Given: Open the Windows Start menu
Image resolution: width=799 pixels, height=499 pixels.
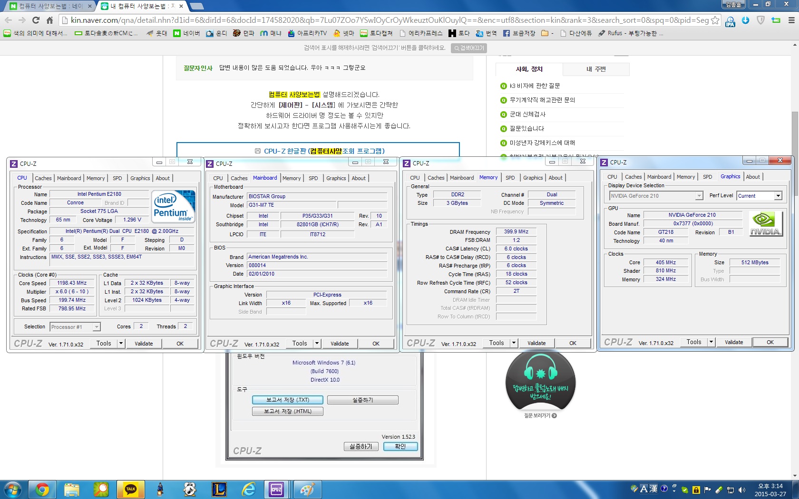Looking at the screenshot, I should (x=13, y=489).
